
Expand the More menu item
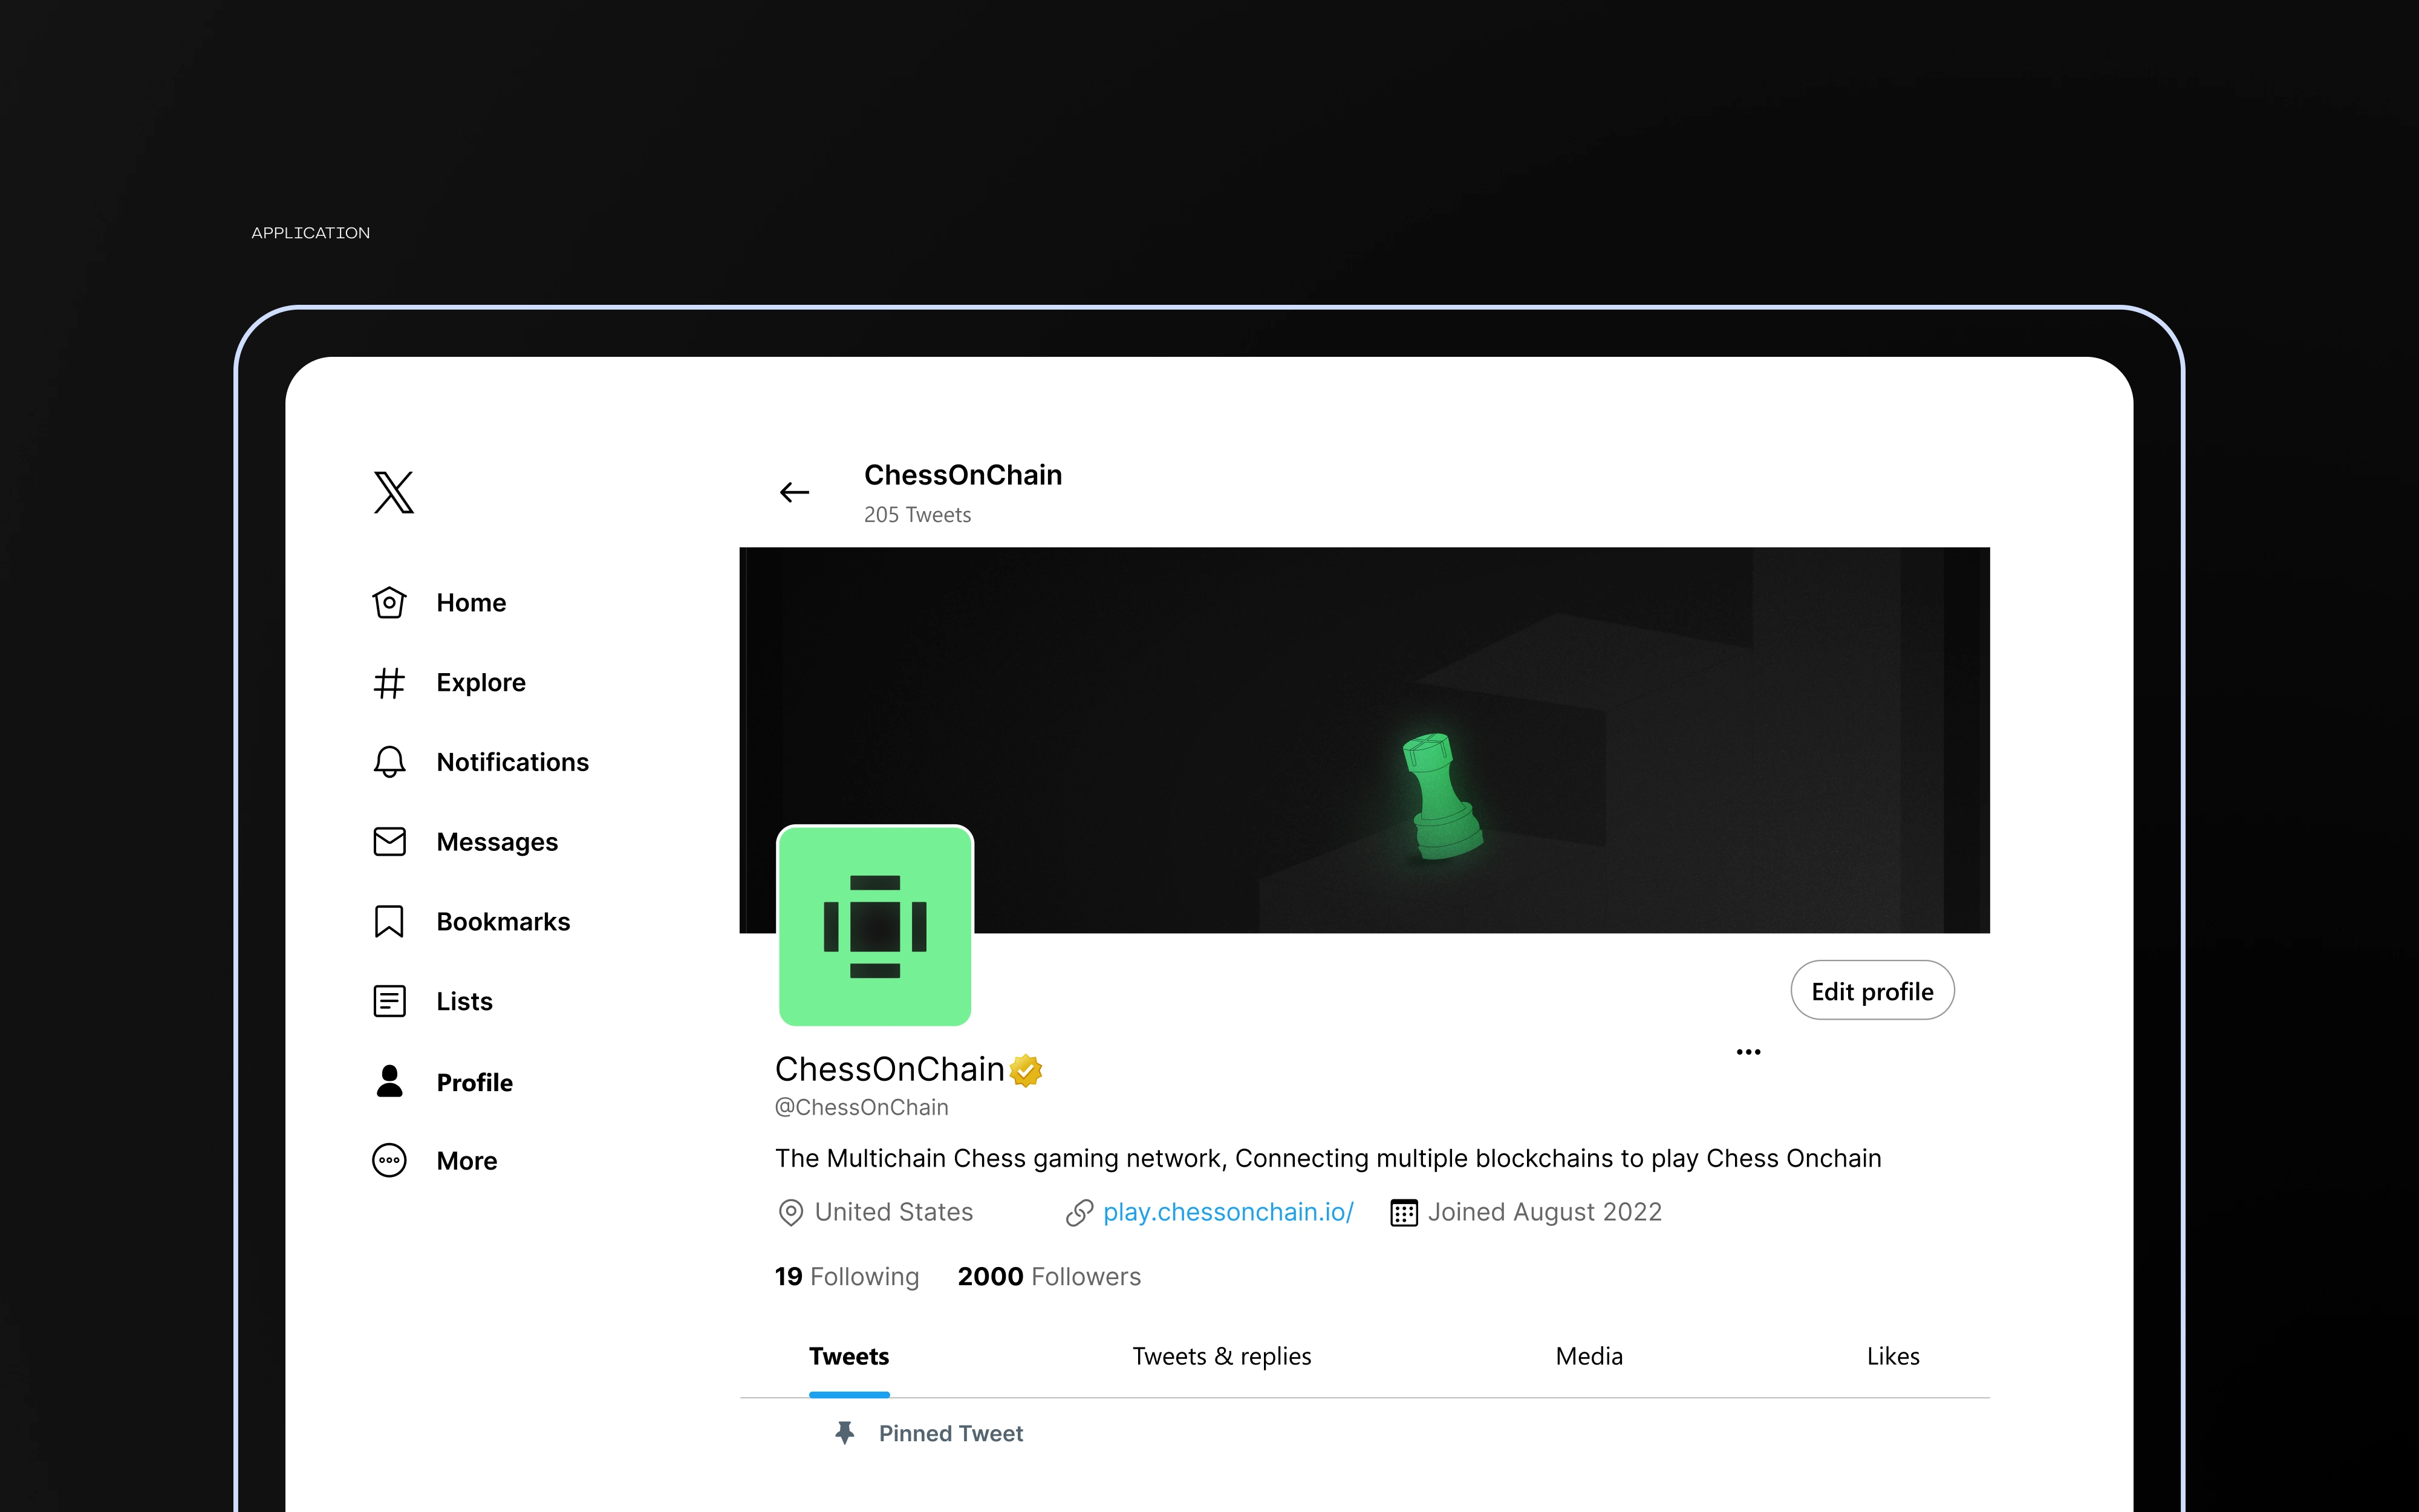[x=435, y=1160]
